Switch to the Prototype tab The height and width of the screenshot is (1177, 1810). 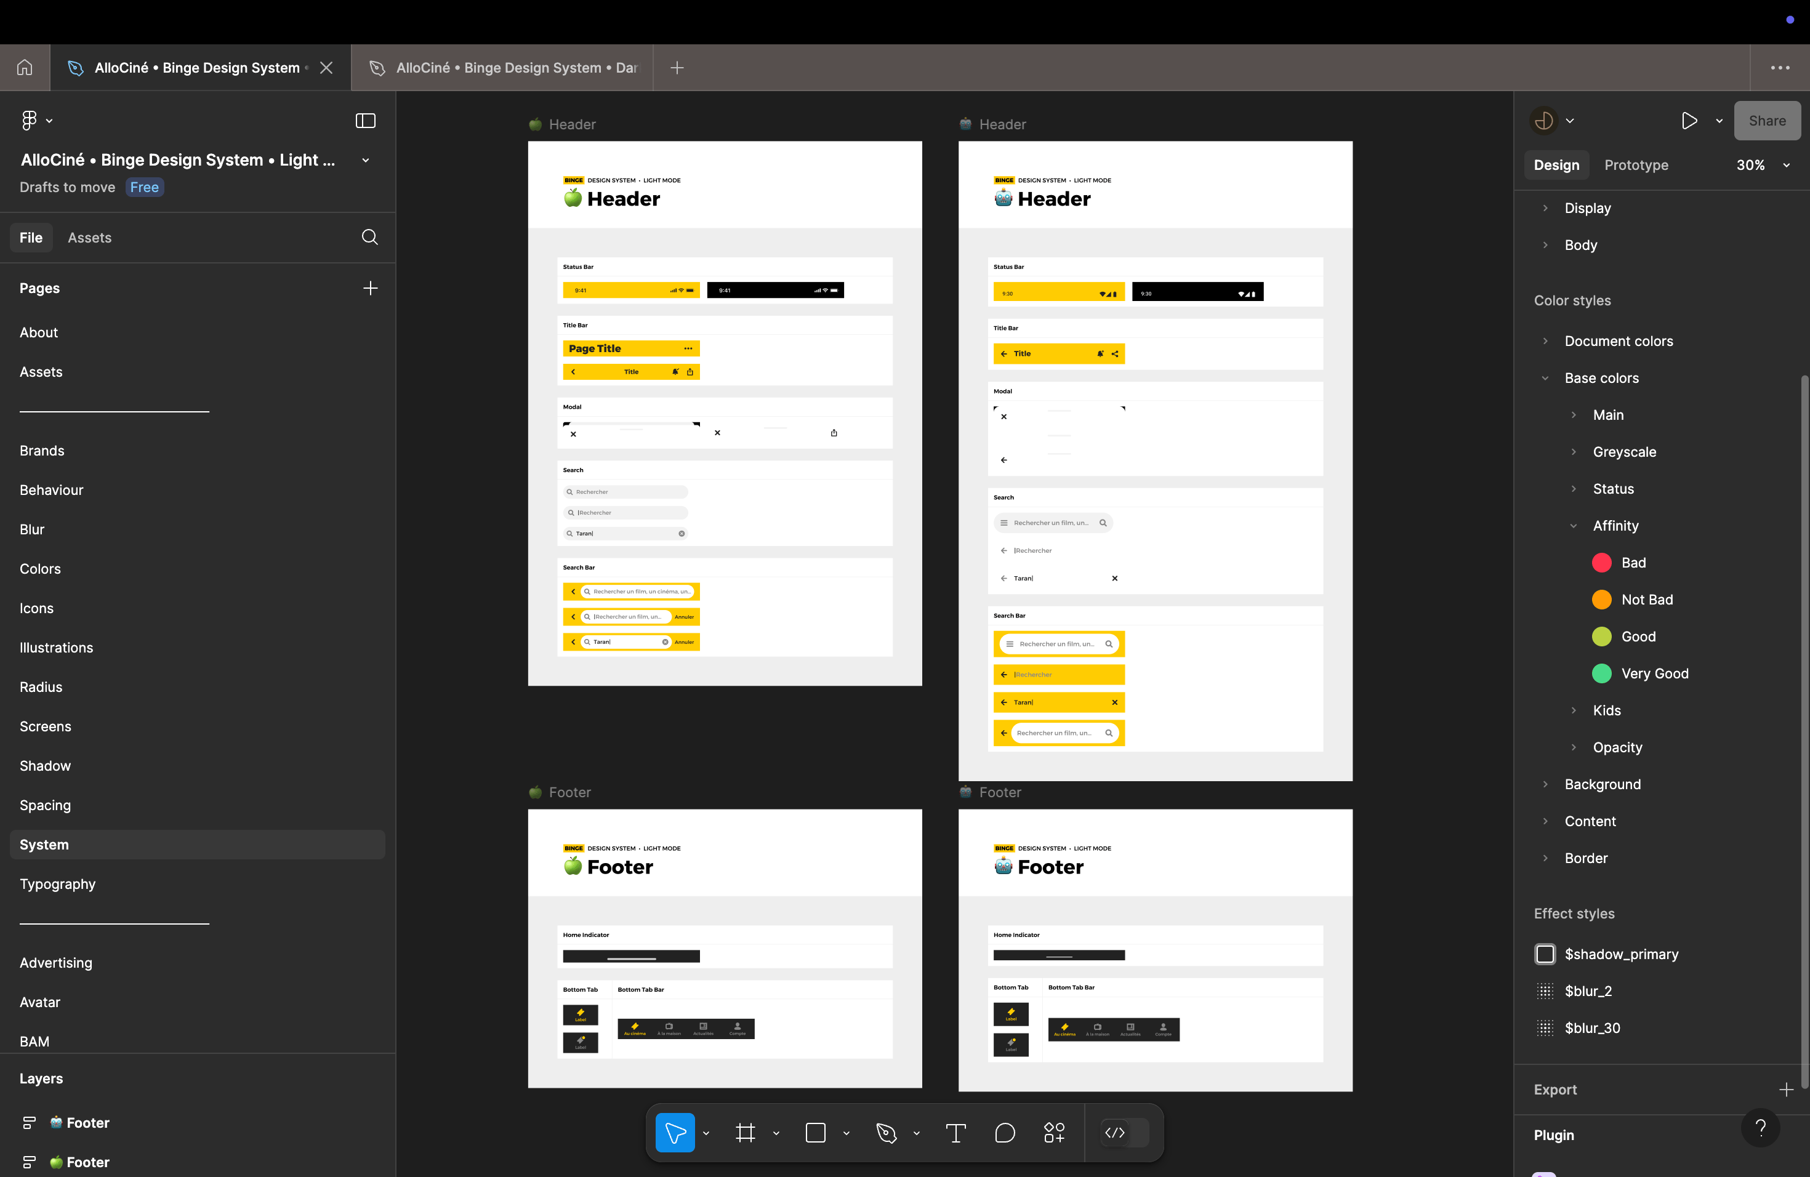(1636, 165)
